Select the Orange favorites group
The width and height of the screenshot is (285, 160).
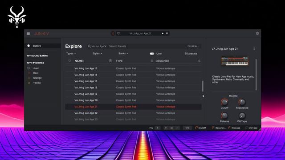[35, 78]
